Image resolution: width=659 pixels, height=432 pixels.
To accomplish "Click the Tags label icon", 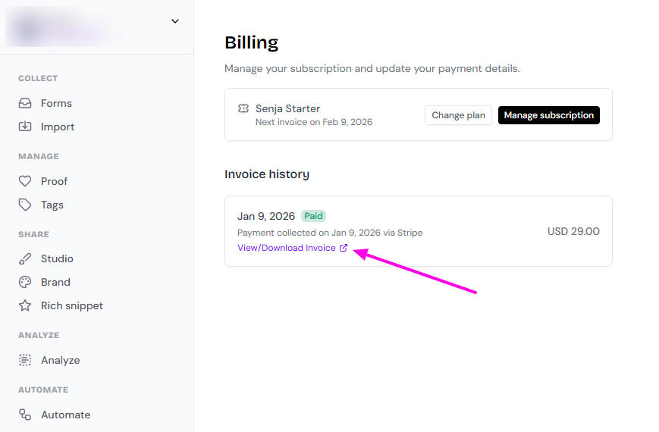I will [x=25, y=205].
